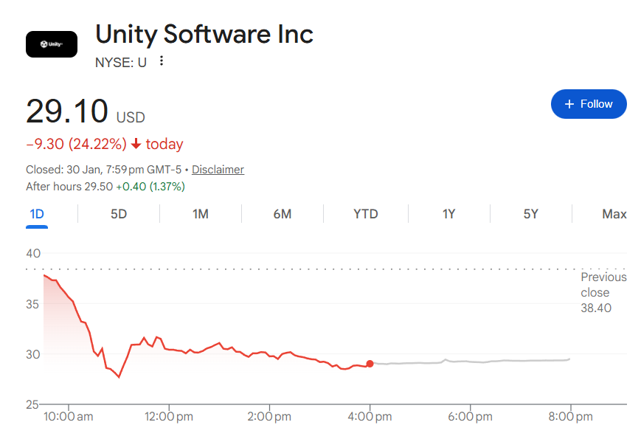This screenshot has height=439, width=641.
Task: Select the 5Y time range tab
Action: (x=530, y=214)
